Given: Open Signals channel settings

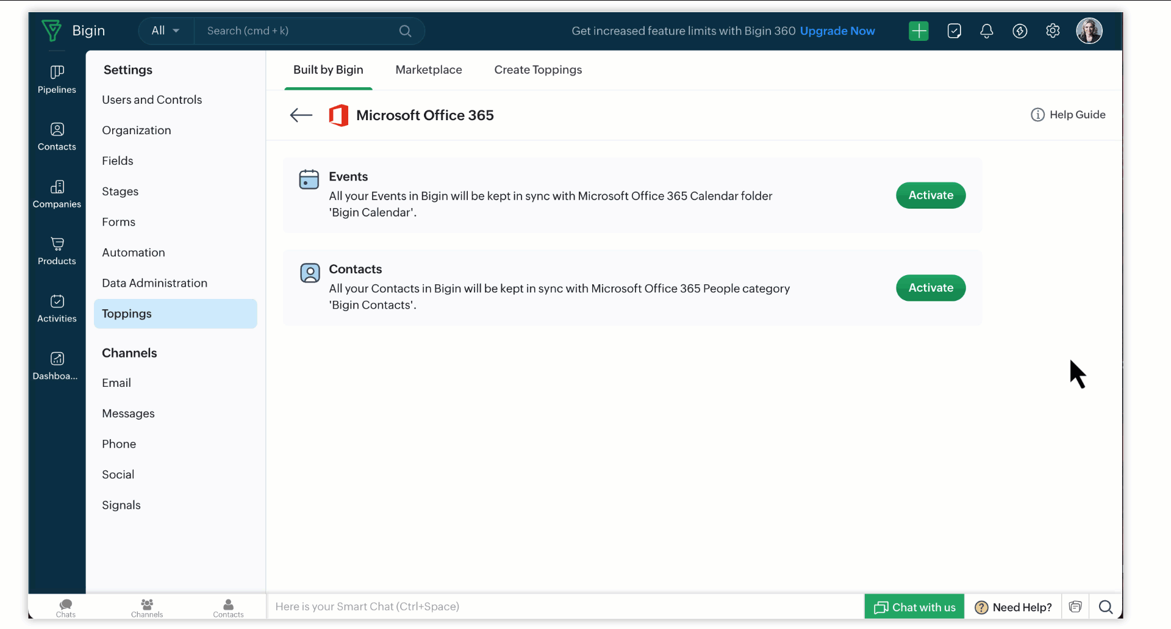Looking at the screenshot, I should [121, 505].
